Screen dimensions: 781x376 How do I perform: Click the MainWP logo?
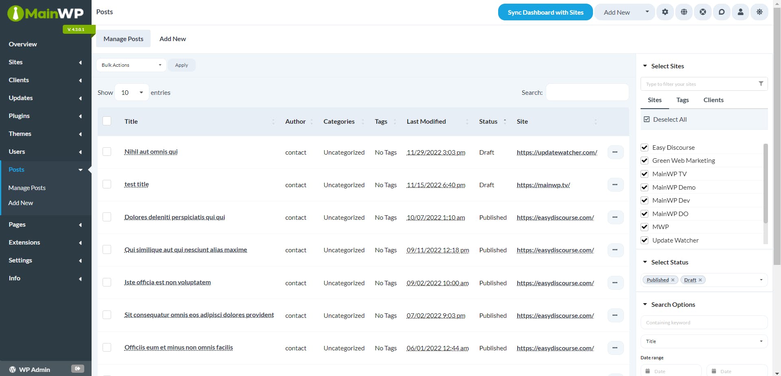pos(46,13)
